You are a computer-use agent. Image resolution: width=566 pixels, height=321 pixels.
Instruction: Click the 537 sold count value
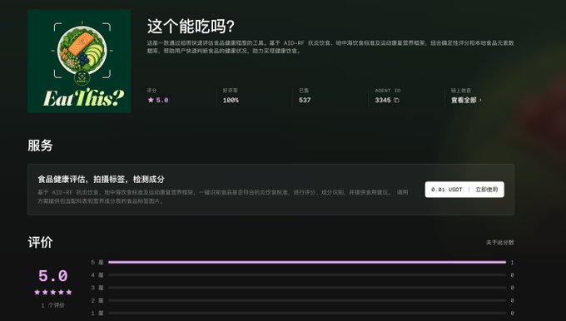(x=305, y=101)
